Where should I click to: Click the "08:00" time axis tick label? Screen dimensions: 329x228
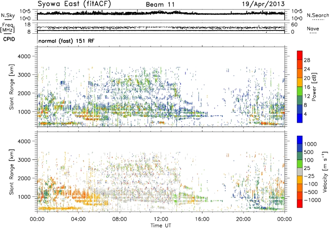point(120,219)
